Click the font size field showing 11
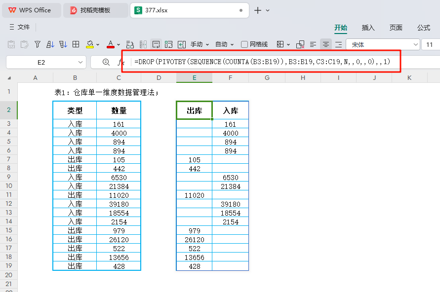The image size is (440, 292). 431,44
